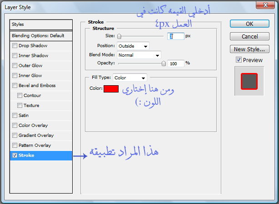Open the Position dropdown
279x204 pixels.
coord(133,46)
